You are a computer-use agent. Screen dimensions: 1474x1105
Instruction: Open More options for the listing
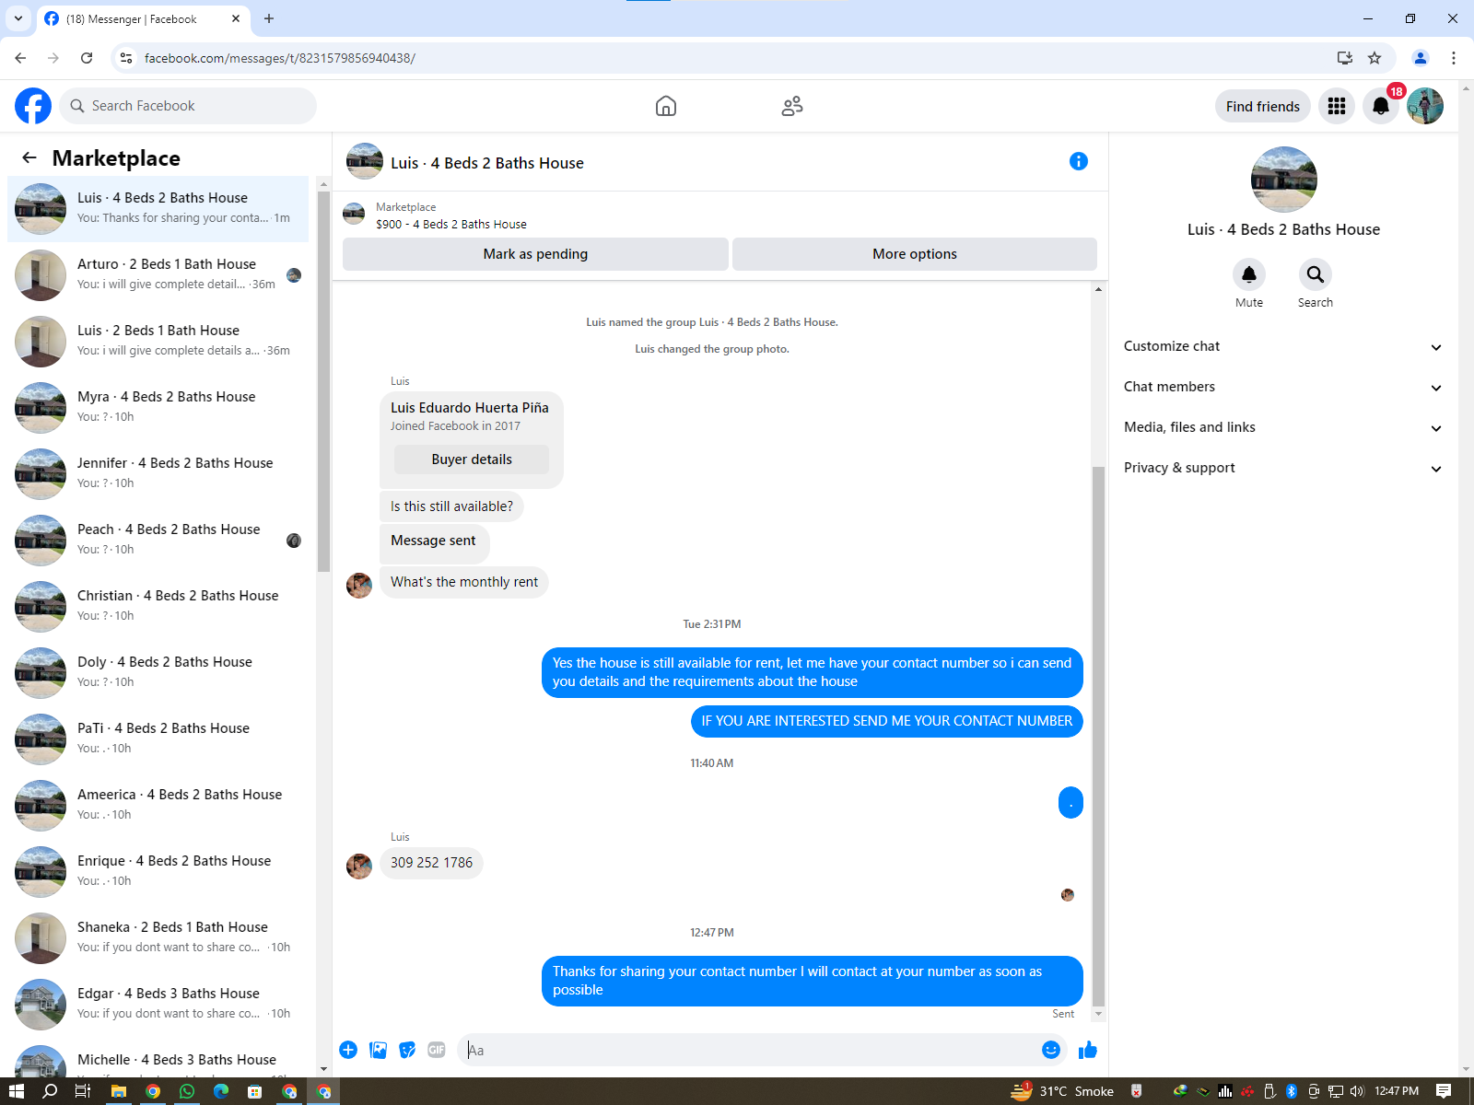(915, 254)
